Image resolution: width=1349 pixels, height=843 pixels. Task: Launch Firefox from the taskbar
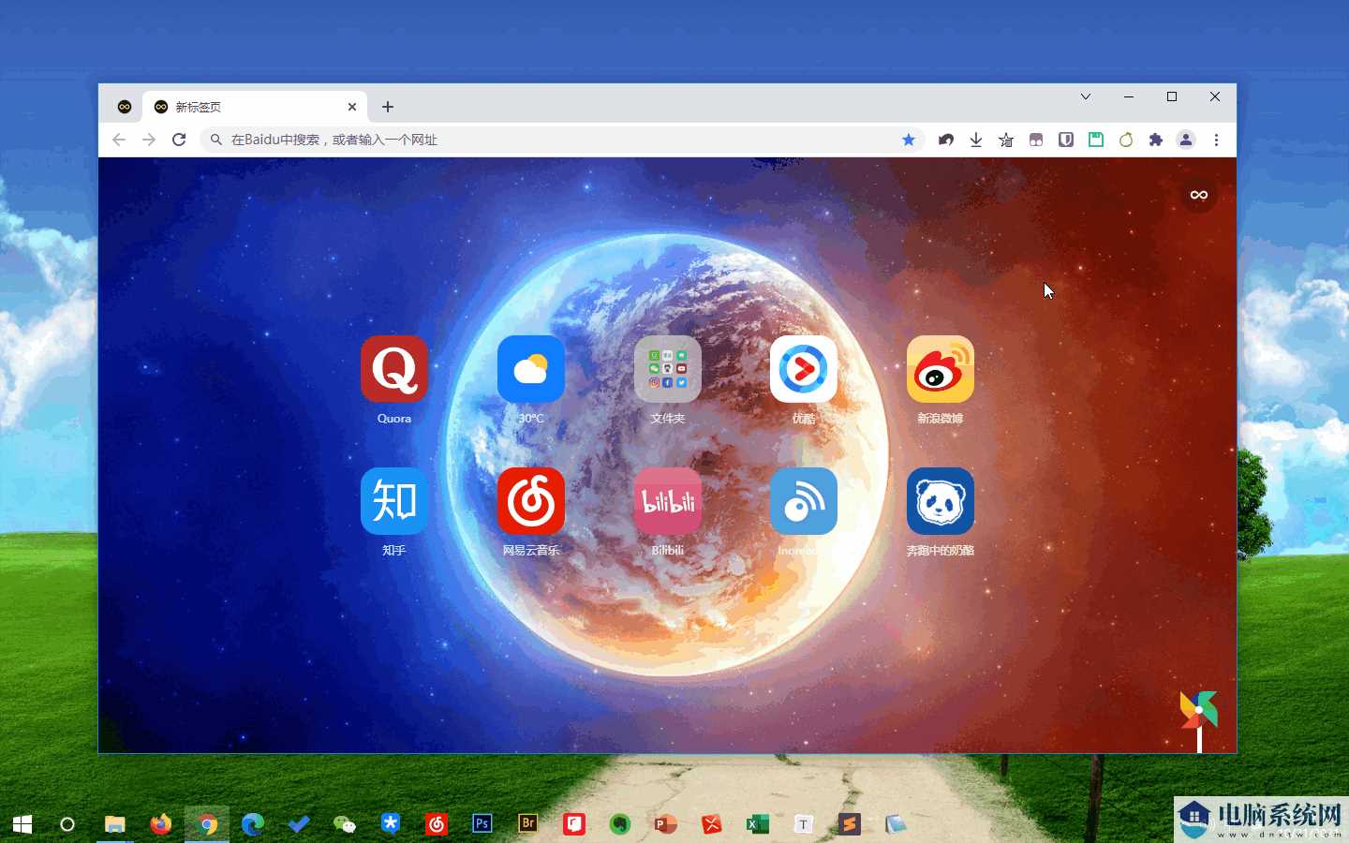tap(161, 824)
